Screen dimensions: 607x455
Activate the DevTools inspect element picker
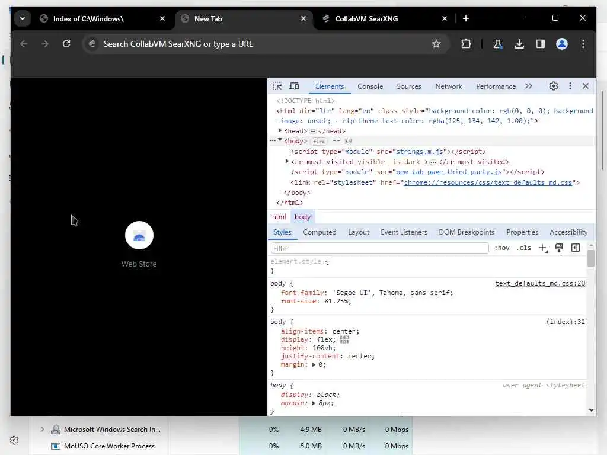[277, 86]
